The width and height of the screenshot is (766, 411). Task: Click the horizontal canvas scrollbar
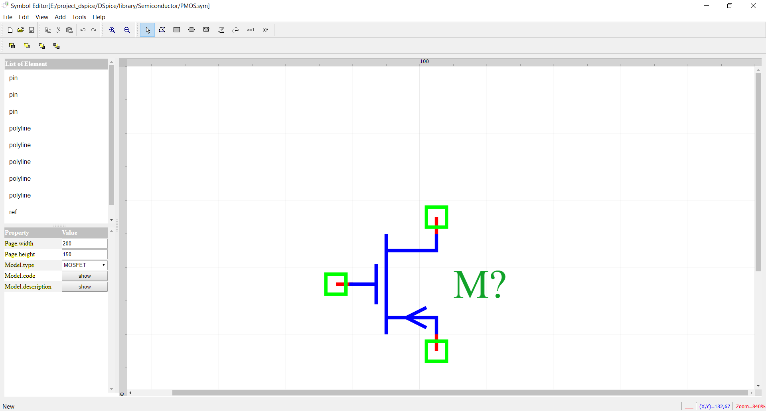point(459,393)
